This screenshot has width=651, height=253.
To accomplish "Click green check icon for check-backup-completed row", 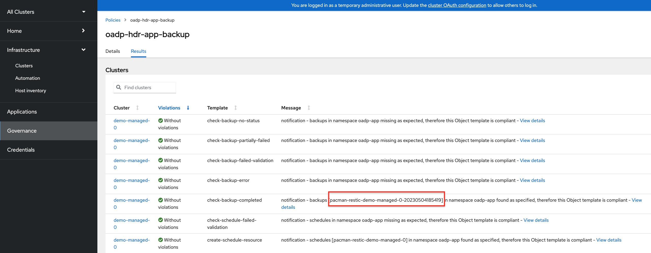I will click(160, 200).
